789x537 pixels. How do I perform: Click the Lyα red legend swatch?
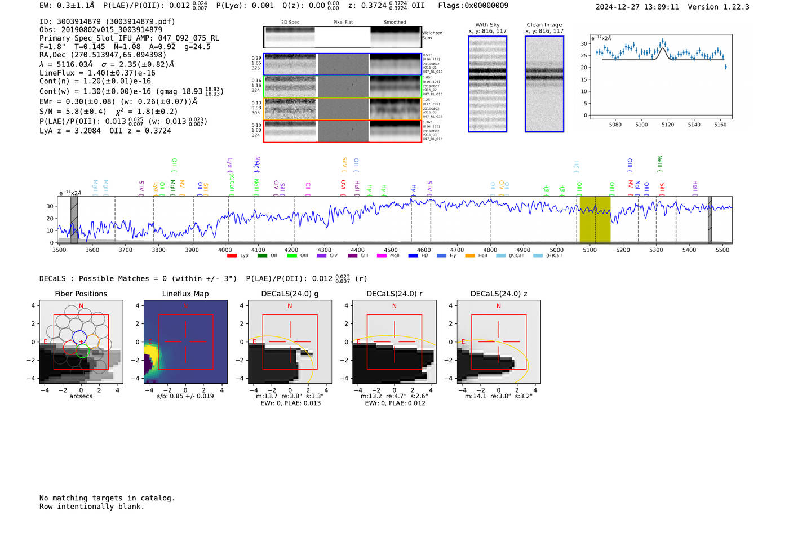point(232,256)
